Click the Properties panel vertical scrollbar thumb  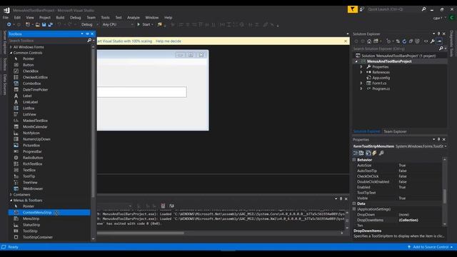[444, 196]
